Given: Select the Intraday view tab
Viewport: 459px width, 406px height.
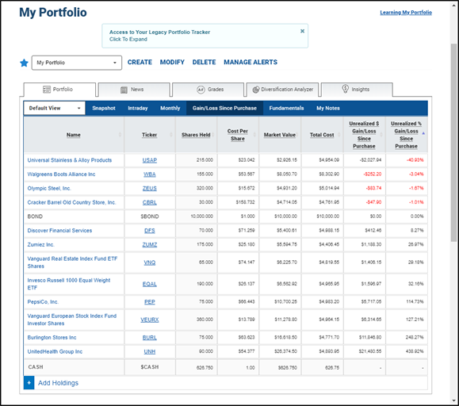Looking at the screenshot, I should click(x=138, y=108).
